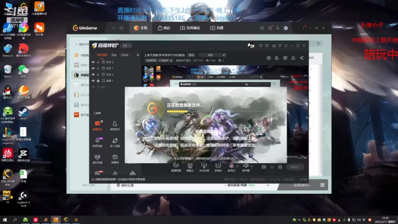
Task: Open the 虚拟形象 virtual avatar tool
Action: click(97, 159)
